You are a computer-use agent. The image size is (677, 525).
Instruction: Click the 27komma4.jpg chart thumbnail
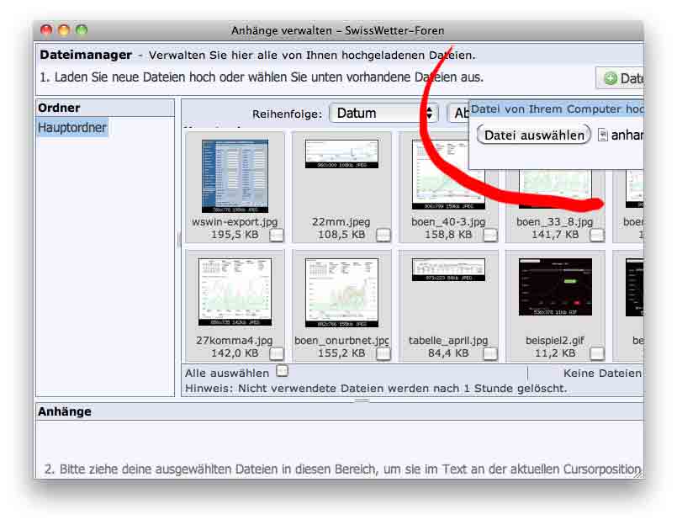[235, 291]
